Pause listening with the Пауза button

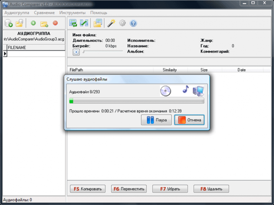click(156, 120)
